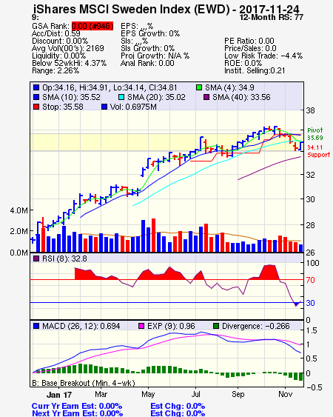Click the blue SMA (10) legend swatch
This screenshot has width=333, height=417.
tap(36, 97)
